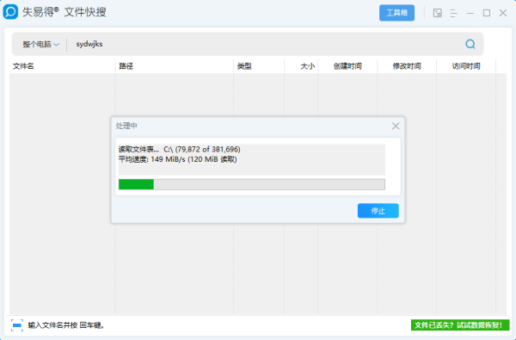Click the 输入文件名并按 回车键 status text
The width and height of the screenshot is (516, 340).
pyautogui.click(x=66, y=325)
